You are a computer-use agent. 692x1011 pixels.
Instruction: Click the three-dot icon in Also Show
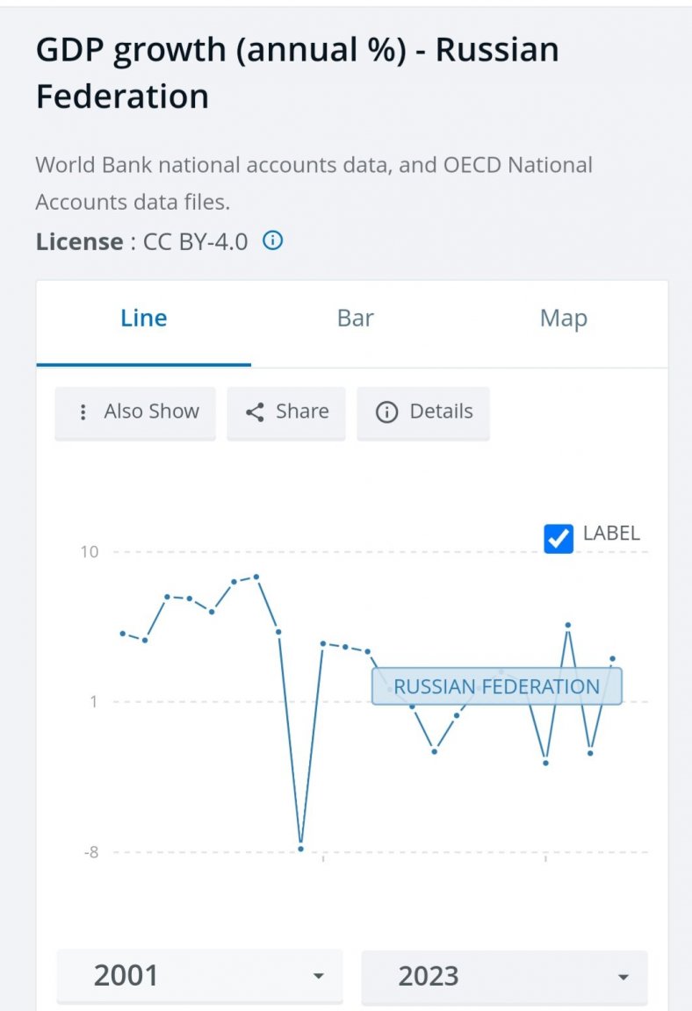tap(83, 412)
